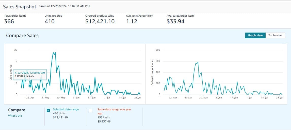The image size is (291, 132).
Task: Click the Avg. units/order item value 1.12
Action: point(132,21)
